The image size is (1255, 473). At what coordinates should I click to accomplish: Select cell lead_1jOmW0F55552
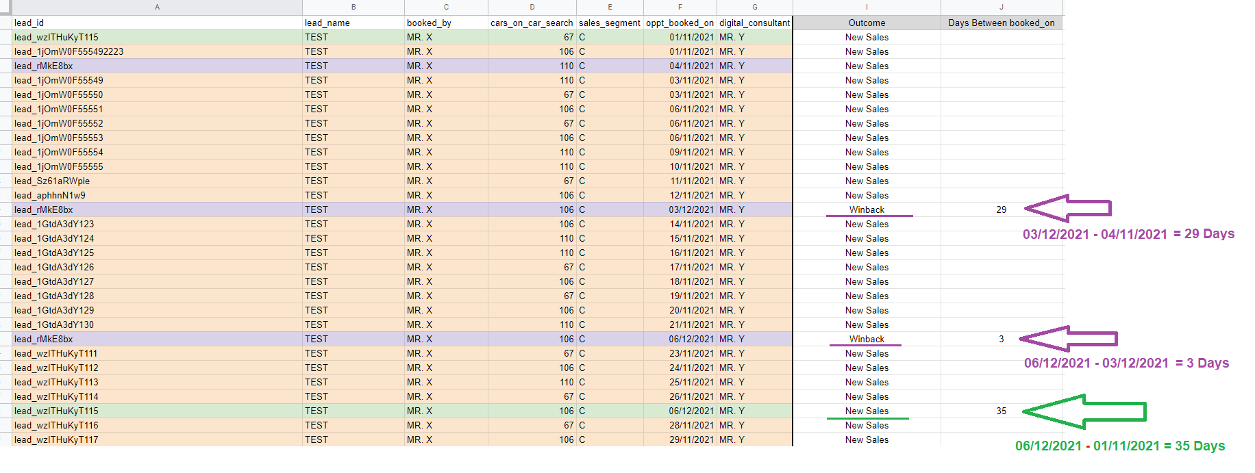157,123
